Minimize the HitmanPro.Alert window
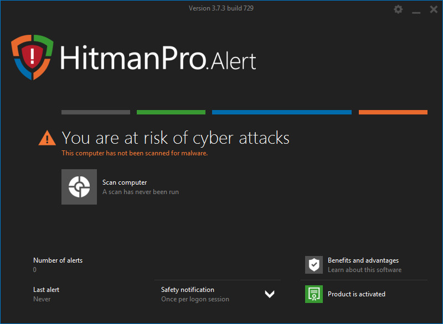 416,12
